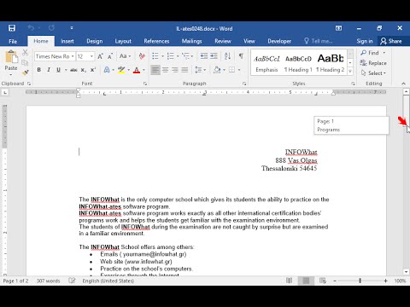Open the Select dropdown
This screenshot has height=307, width=410.
coord(373,73)
